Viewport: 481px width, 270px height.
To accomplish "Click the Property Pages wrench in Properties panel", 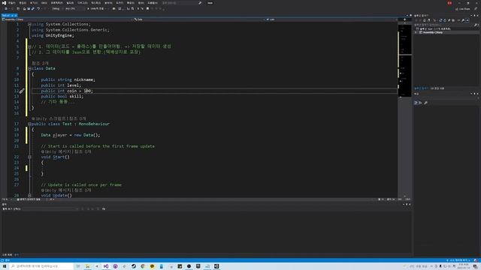I will click(426, 103).
